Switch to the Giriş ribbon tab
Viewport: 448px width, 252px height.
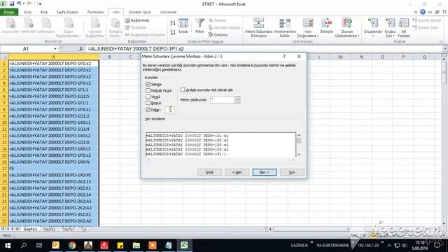(x=28, y=13)
